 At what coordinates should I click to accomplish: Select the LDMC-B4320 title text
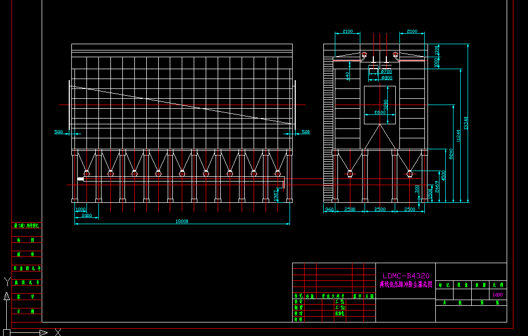click(406, 276)
